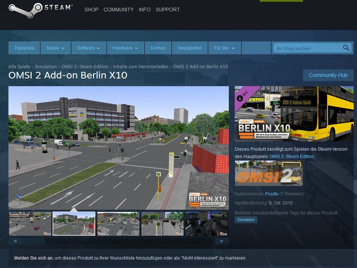The height and width of the screenshot is (268, 357).
Task: Select the first screenshot thumbnail
Action: [x=30, y=224]
